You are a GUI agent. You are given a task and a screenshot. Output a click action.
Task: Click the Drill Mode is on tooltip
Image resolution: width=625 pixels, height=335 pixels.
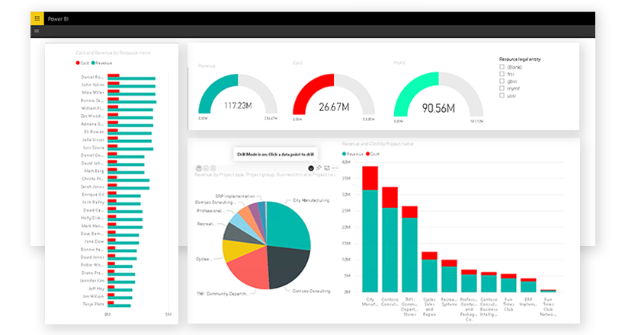tap(275, 154)
